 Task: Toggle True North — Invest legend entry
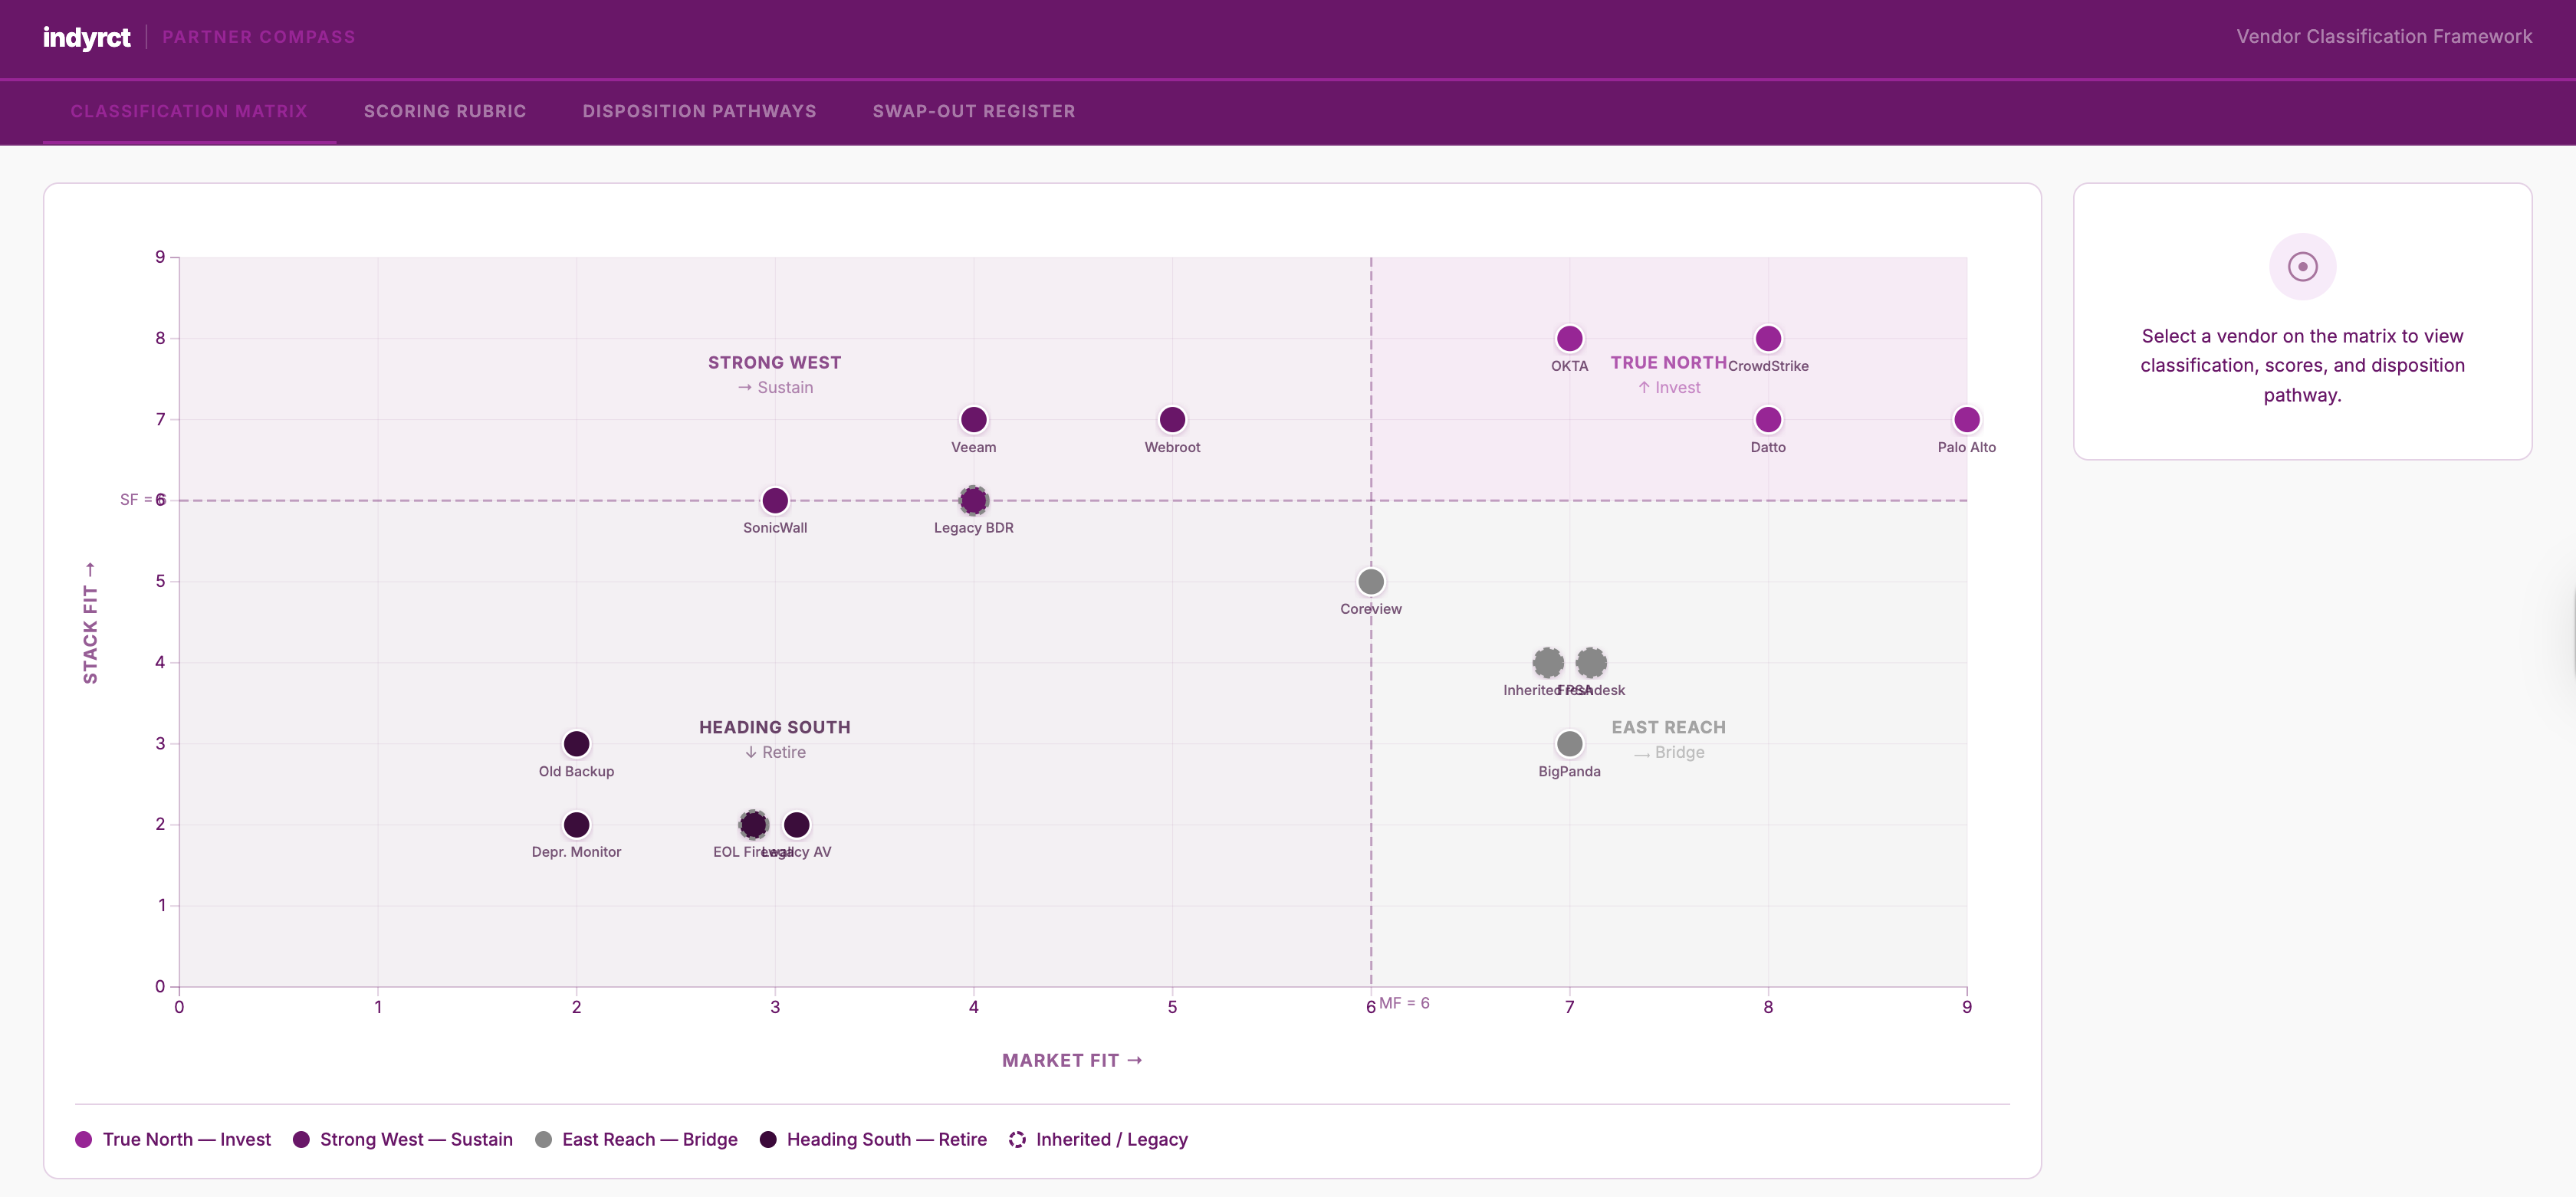[x=173, y=1140]
